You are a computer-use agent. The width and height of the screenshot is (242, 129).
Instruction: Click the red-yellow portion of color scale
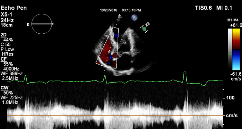(236, 39)
